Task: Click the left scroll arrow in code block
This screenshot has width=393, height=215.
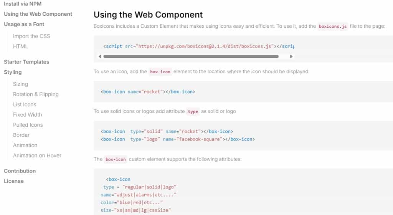Action: (x=100, y=57)
